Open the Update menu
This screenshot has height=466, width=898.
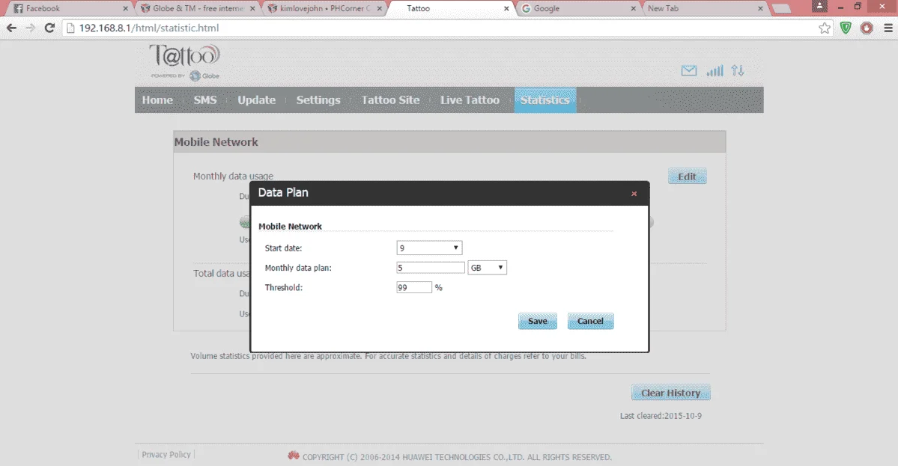tap(257, 100)
